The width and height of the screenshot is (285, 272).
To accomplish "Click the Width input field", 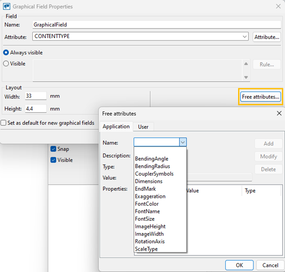I will pos(34,96).
